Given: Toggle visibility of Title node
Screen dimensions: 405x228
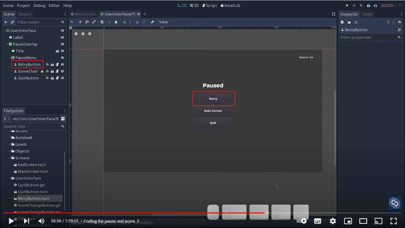Looking at the screenshot, I should click(x=62, y=51).
